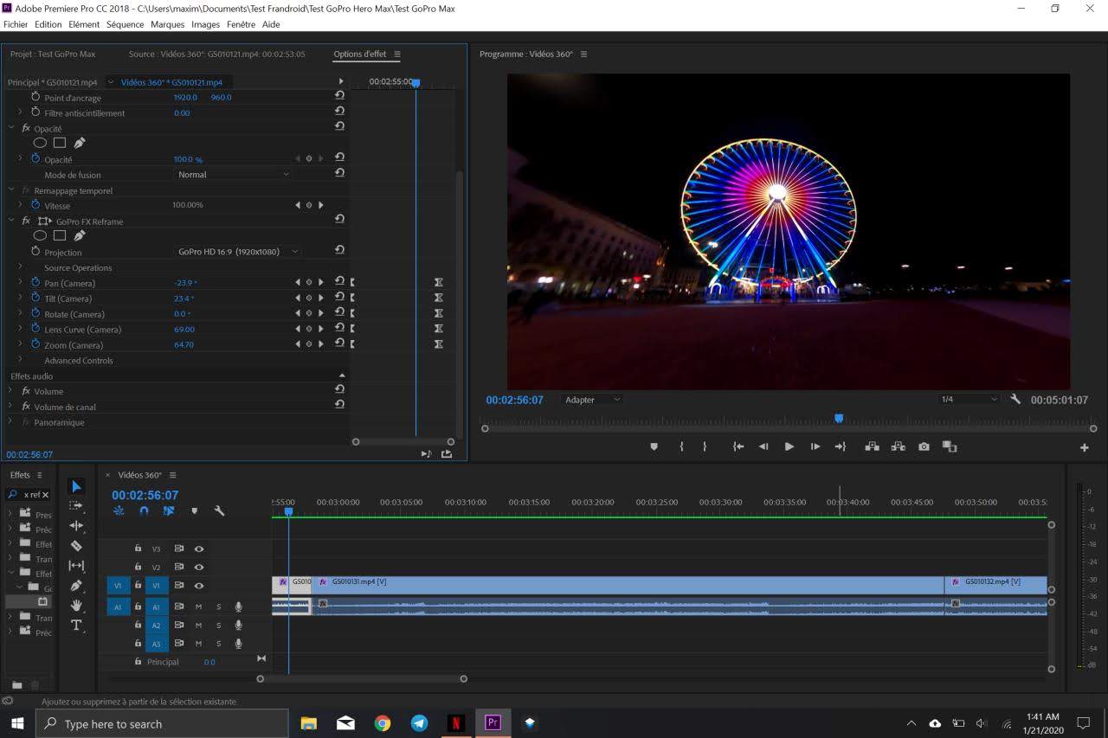Open the Marques menu
Image resolution: width=1108 pixels, height=738 pixels.
(x=168, y=24)
